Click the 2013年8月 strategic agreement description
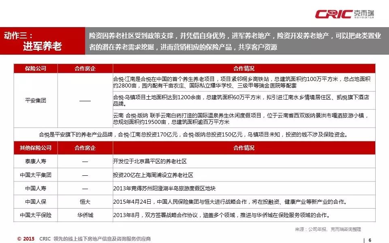The height and width of the screenshot is (243, 389). (221, 215)
